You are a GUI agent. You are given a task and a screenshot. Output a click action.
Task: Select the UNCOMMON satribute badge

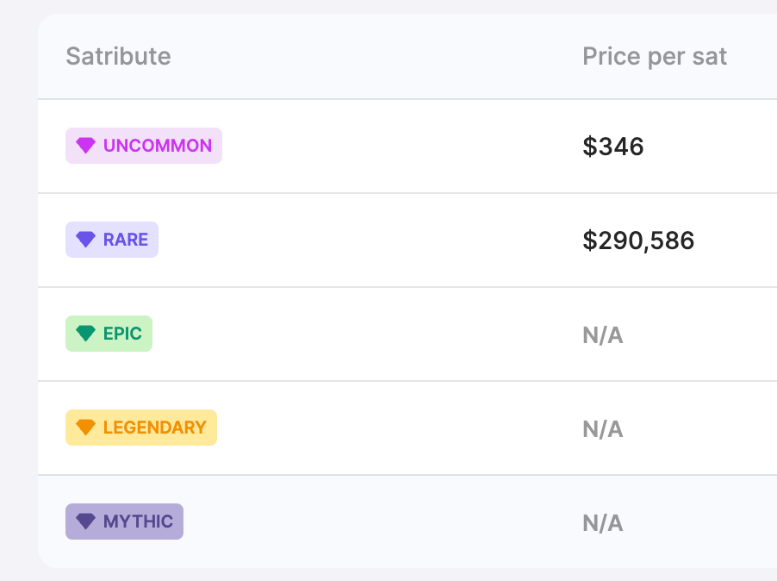(x=144, y=146)
